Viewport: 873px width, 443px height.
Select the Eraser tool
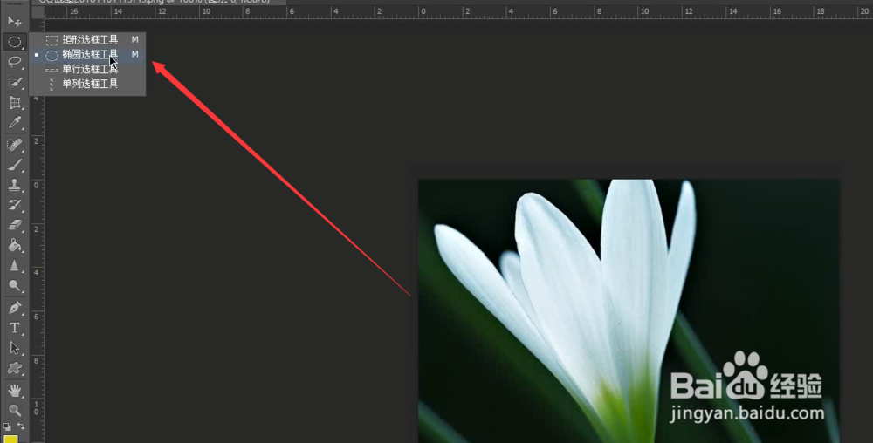(15, 225)
